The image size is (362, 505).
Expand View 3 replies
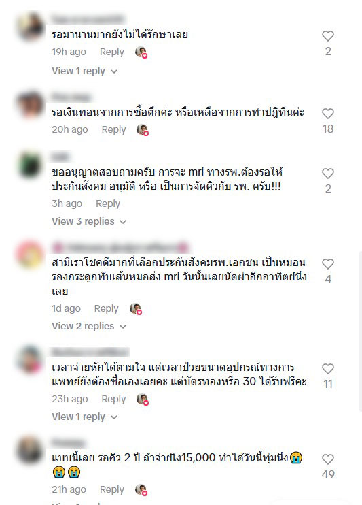pos(89,221)
